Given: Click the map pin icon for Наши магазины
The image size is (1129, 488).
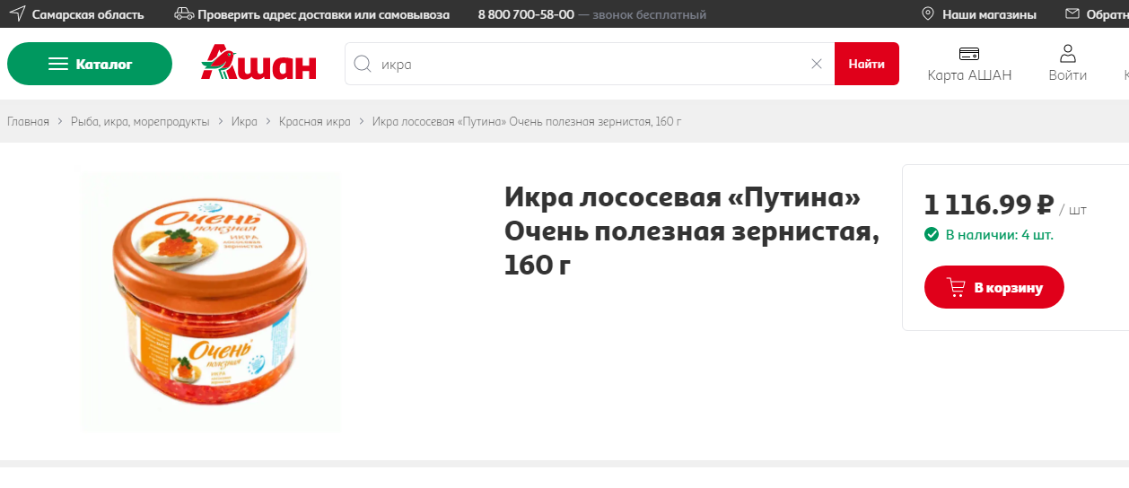Looking at the screenshot, I should [x=928, y=14].
